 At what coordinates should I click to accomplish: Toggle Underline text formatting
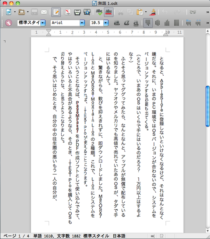click(136, 23)
